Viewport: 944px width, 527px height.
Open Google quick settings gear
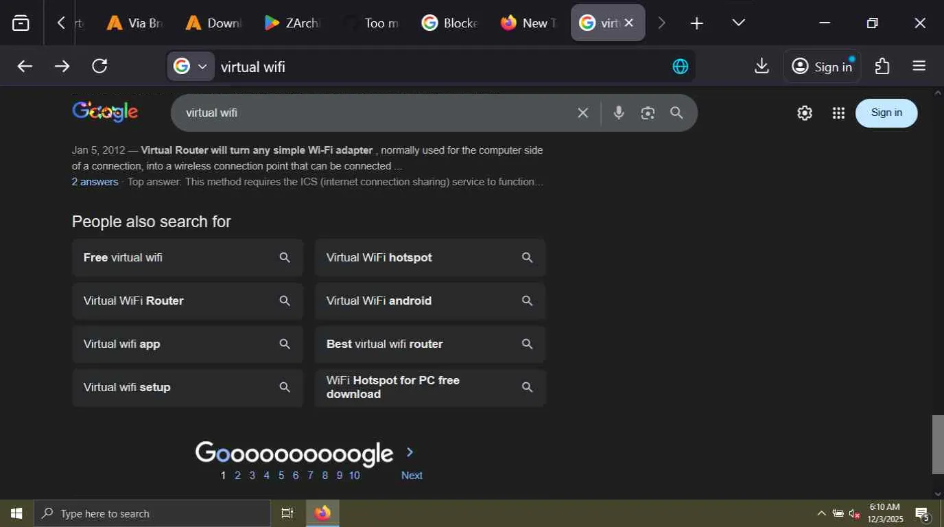(x=805, y=113)
